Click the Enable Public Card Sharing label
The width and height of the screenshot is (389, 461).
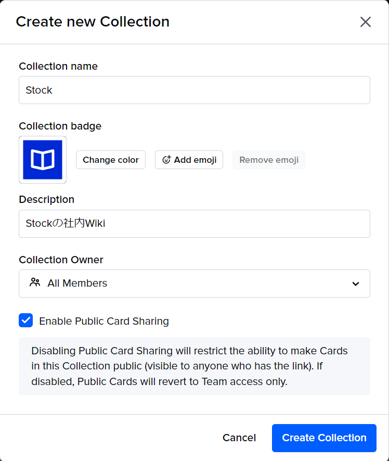coord(104,321)
